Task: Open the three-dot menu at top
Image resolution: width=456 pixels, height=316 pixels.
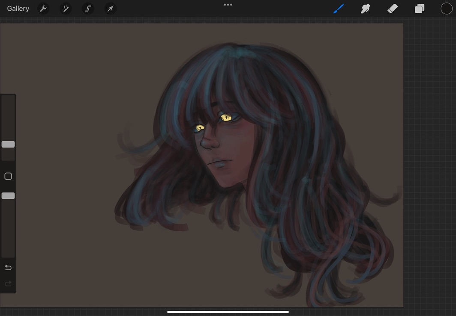Action: [x=228, y=5]
